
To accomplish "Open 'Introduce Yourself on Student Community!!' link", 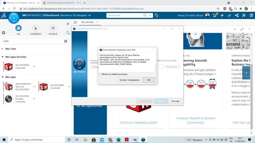I will click(196, 120).
